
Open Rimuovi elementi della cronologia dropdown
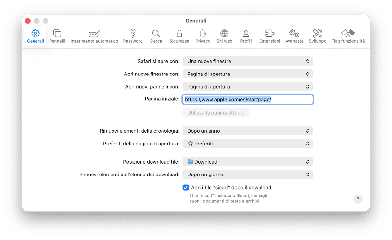(248, 131)
